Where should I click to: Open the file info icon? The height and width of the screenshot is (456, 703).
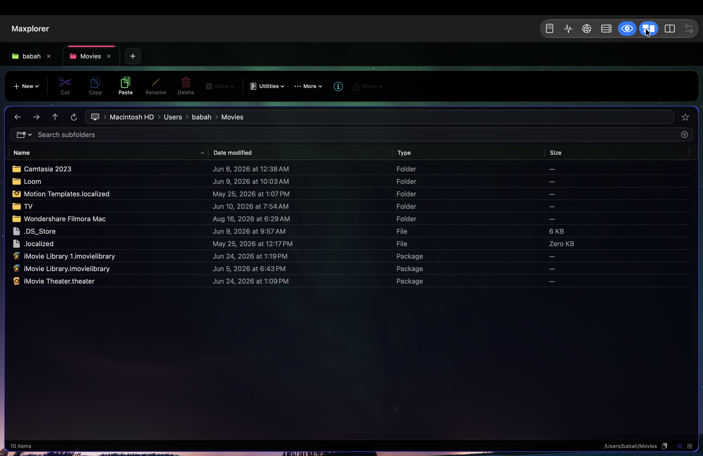tap(338, 86)
